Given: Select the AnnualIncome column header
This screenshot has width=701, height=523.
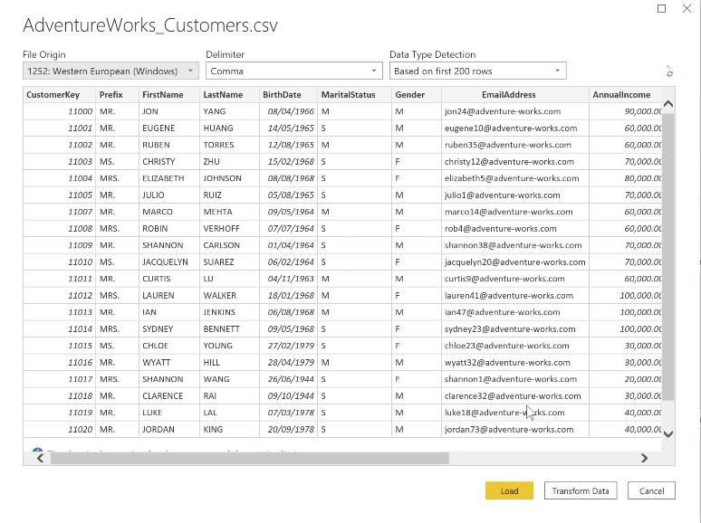Looking at the screenshot, I should point(626,95).
